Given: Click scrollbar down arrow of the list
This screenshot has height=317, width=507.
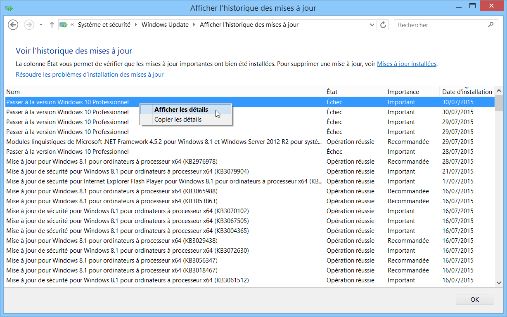Looking at the screenshot, I should pyautogui.click(x=498, y=283).
